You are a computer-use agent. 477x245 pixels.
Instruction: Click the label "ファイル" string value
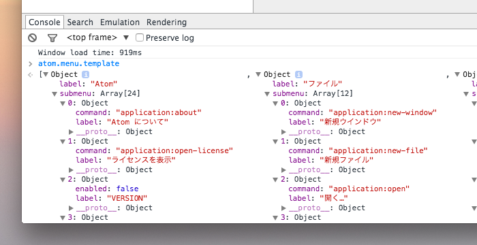(x=323, y=84)
